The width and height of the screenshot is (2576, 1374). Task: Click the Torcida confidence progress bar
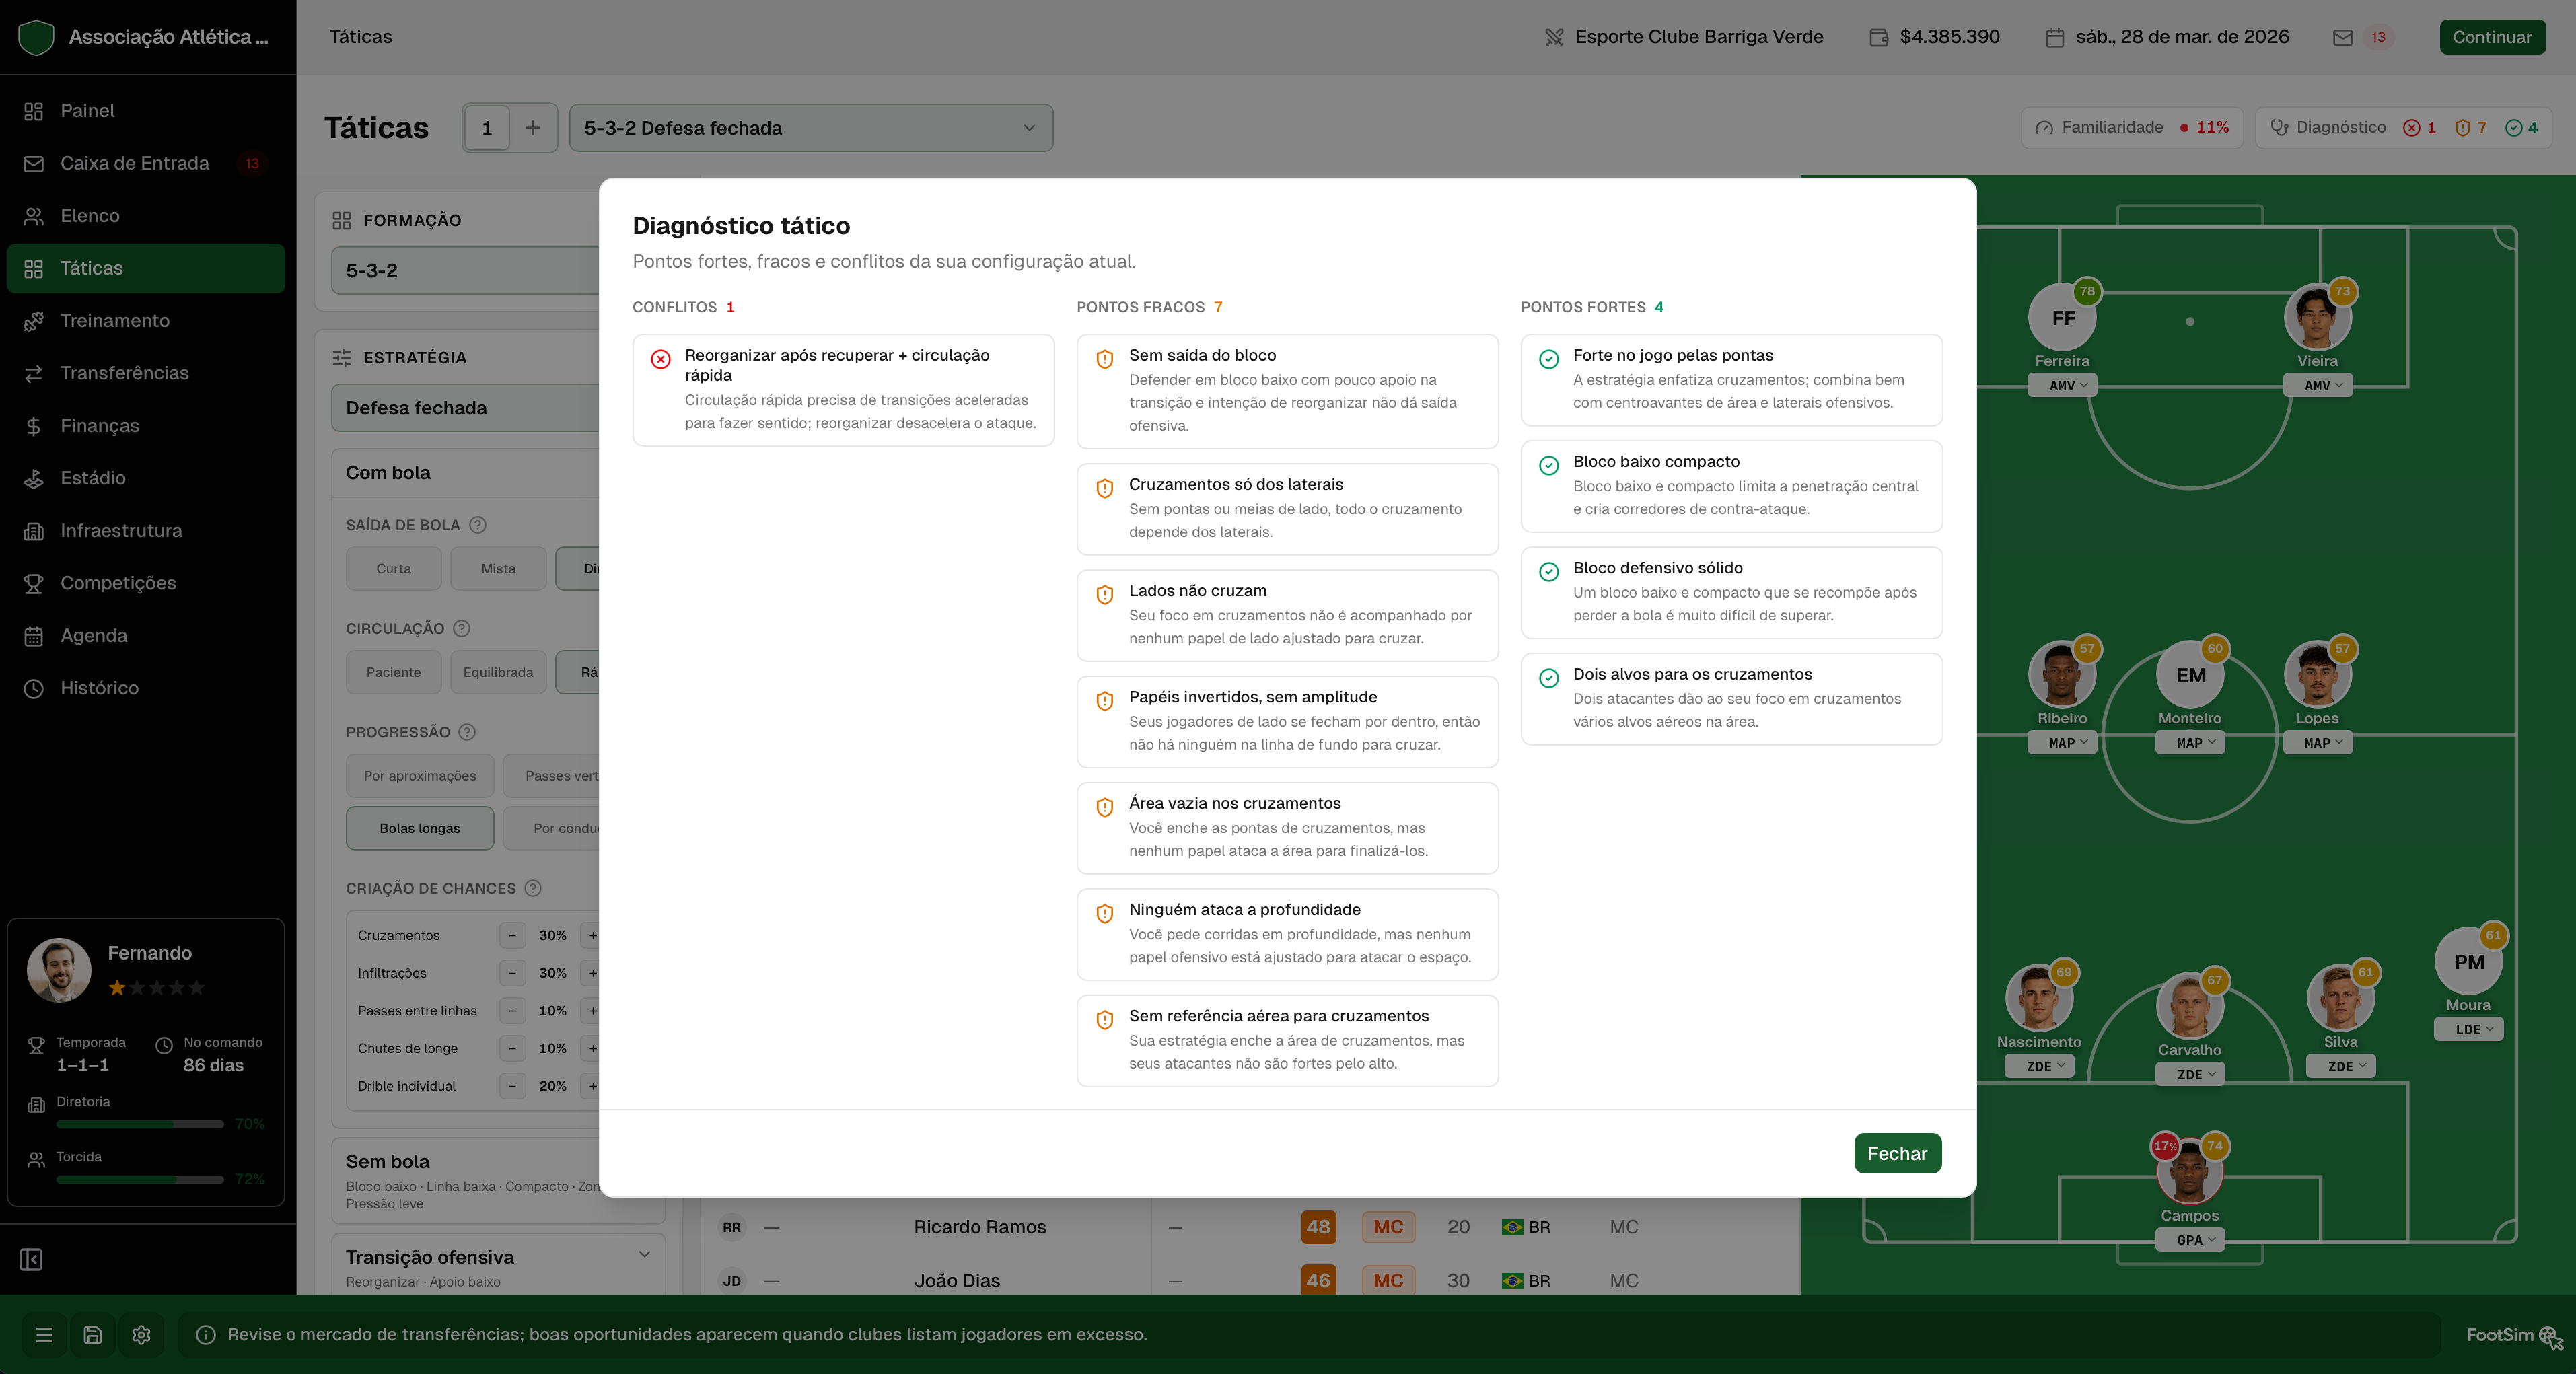[x=140, y=1179]
